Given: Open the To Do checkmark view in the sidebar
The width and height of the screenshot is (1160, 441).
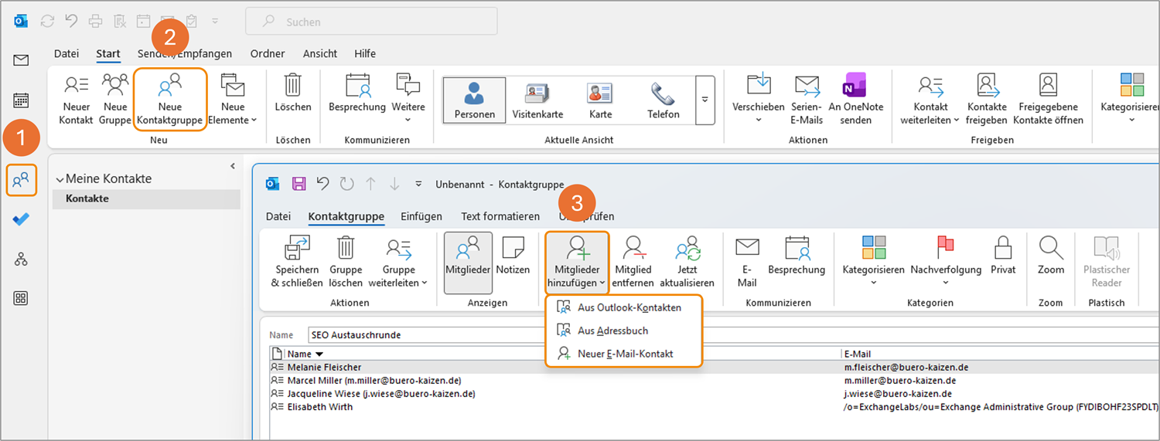Looking at the screenshot, I should pyautogui.click(x=21, y=219).
